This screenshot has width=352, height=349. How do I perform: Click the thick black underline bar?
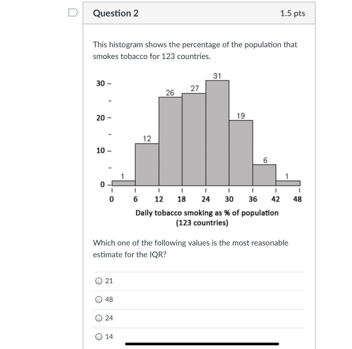(x=202, y=343)
